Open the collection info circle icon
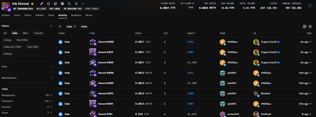Image resolution: width=316 pixels, height=117 pixels. tap(48, 4)
